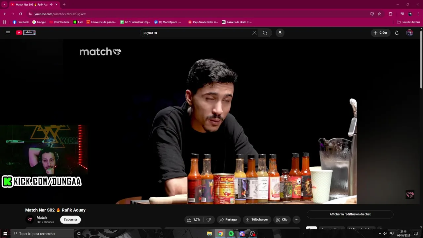Go to YouTube home via logo
The width and height of the screenshot is (423, 238).
[26, 33]
